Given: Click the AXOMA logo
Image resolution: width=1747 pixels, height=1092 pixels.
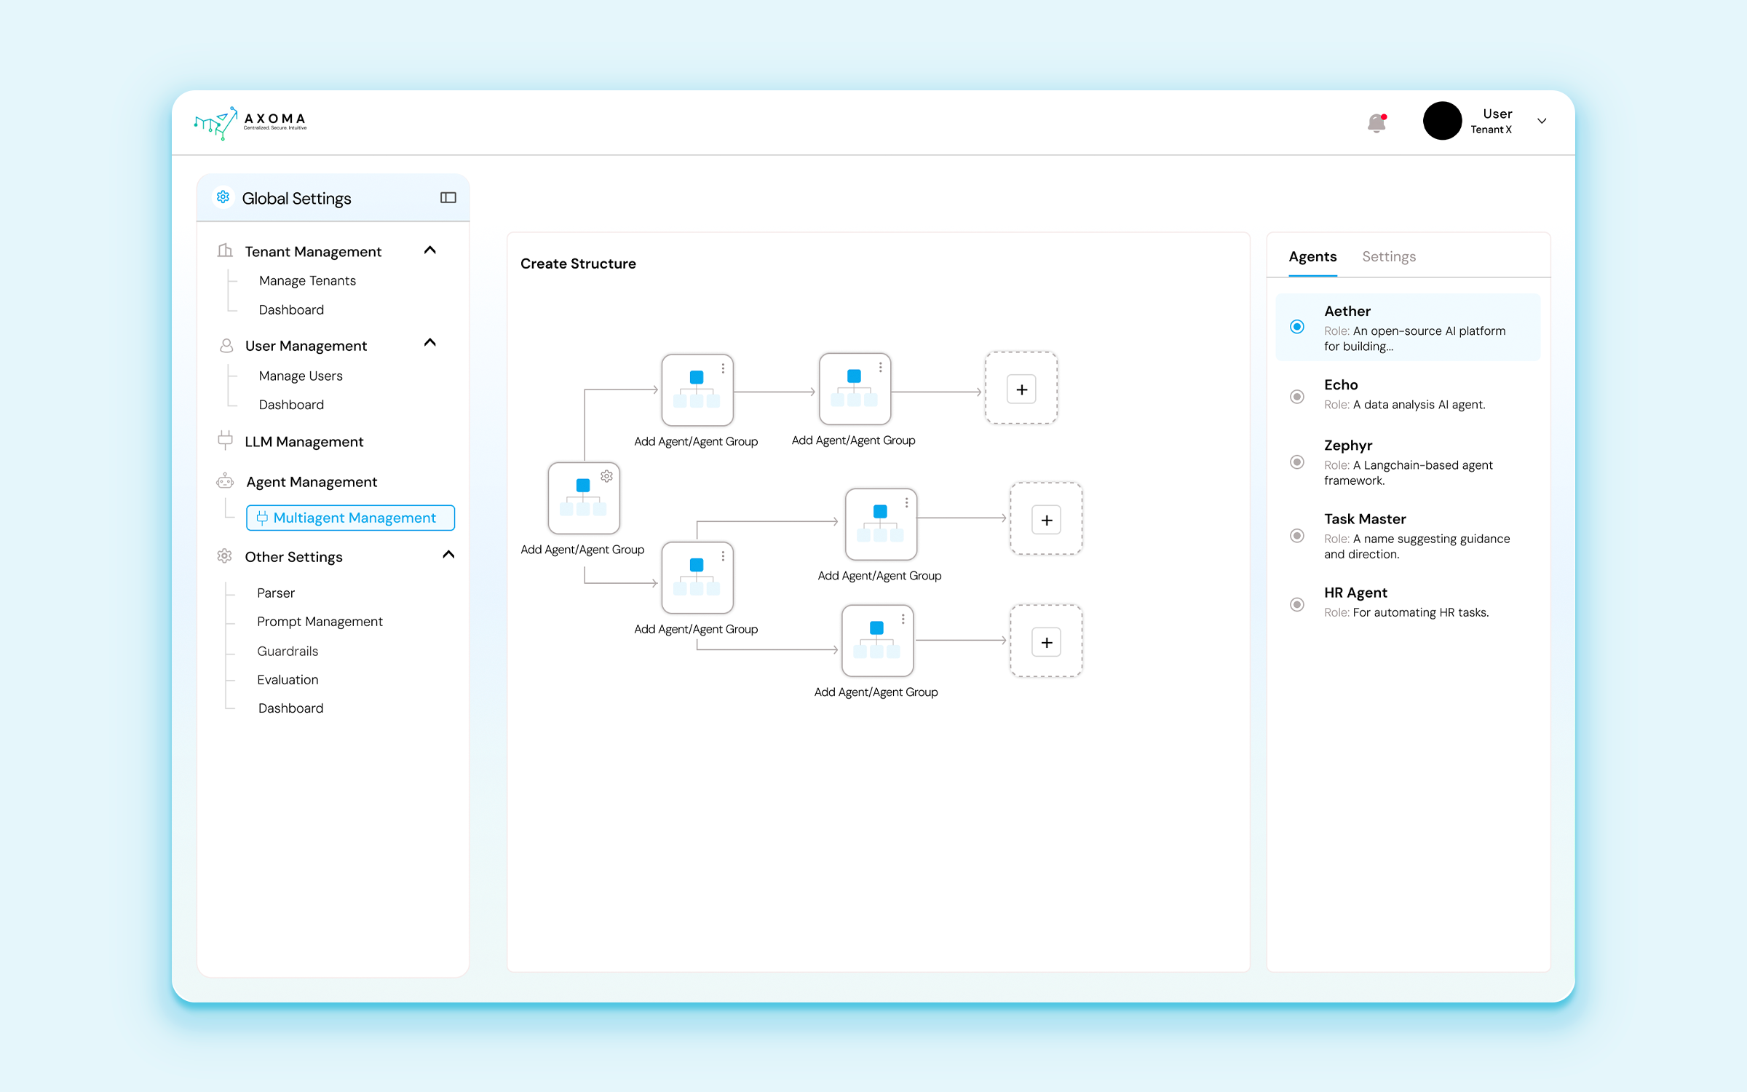Looking at the screenshot, I should point(251,122).
